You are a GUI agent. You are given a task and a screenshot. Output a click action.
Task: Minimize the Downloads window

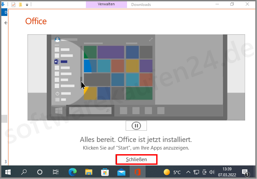pyautogui.click(x=217, y=4)
